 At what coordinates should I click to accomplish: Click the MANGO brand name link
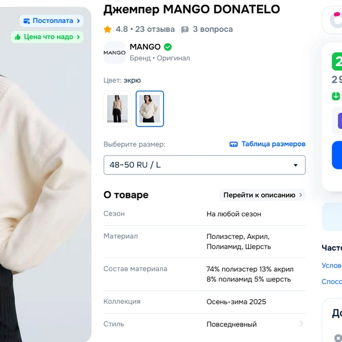(145, 47)
